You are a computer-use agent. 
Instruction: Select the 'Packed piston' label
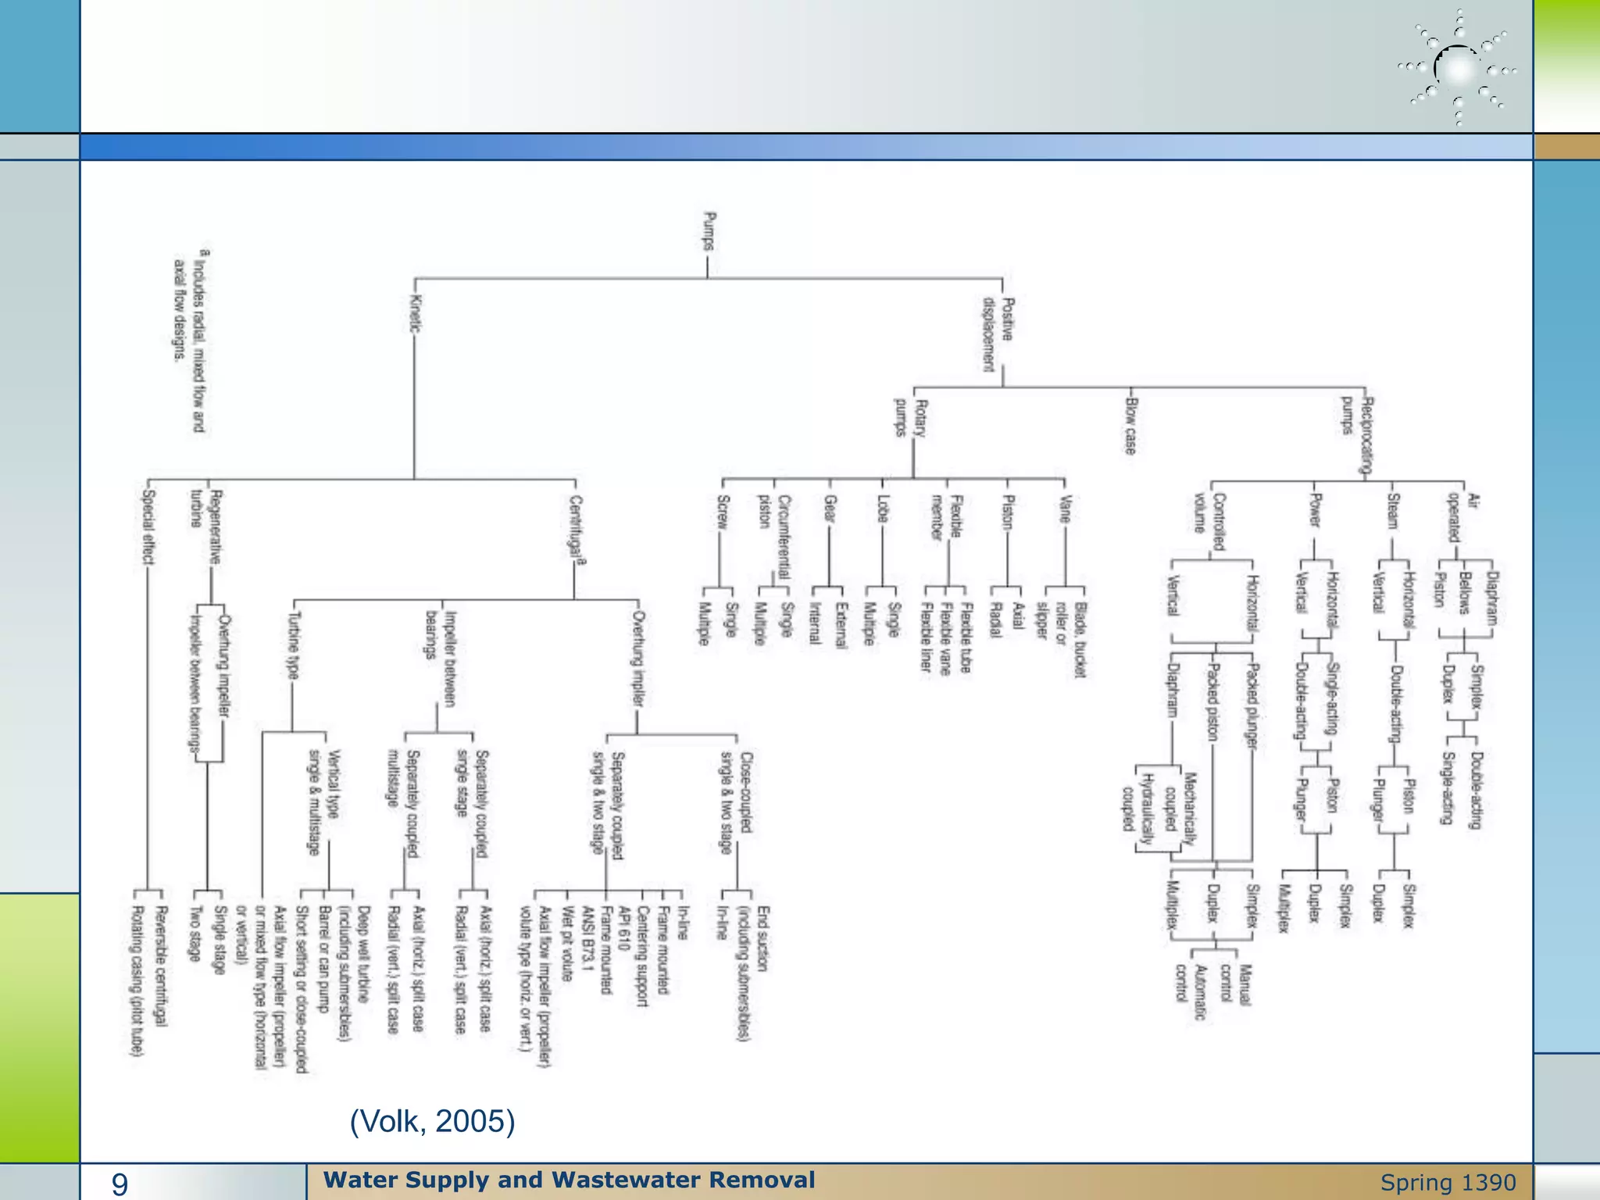tap(1212, 702)
